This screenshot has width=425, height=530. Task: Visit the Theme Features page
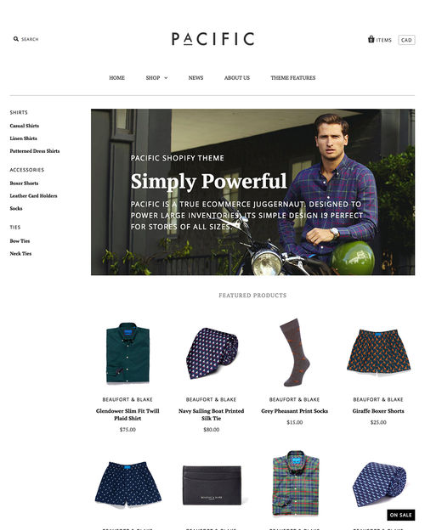292,78
